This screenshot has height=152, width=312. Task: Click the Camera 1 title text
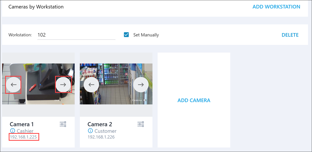[22, 124]
